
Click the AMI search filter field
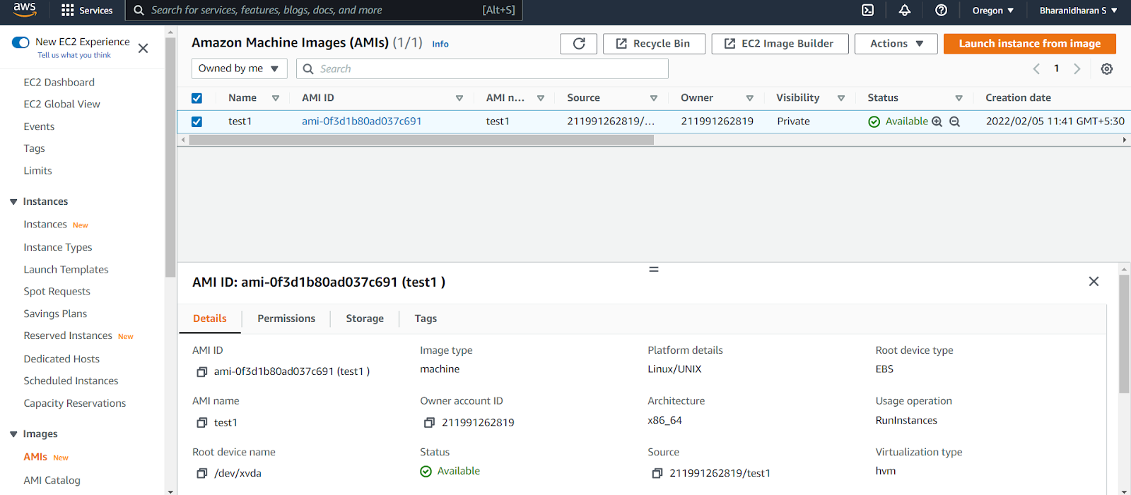point(482,68)
